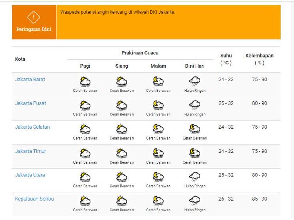Click Jakarta Barat Dini Hari light rain icon
Image resolution: width=294 pixels, height=220 pixels.
(x=195, y=82)
